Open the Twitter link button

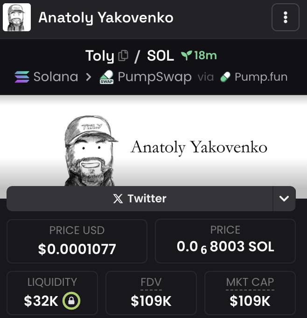coord(140,199)
